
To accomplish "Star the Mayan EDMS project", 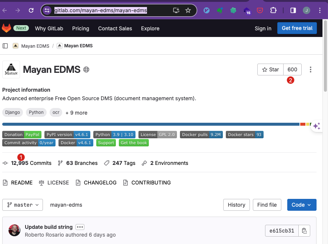I will tap(271, 70).
